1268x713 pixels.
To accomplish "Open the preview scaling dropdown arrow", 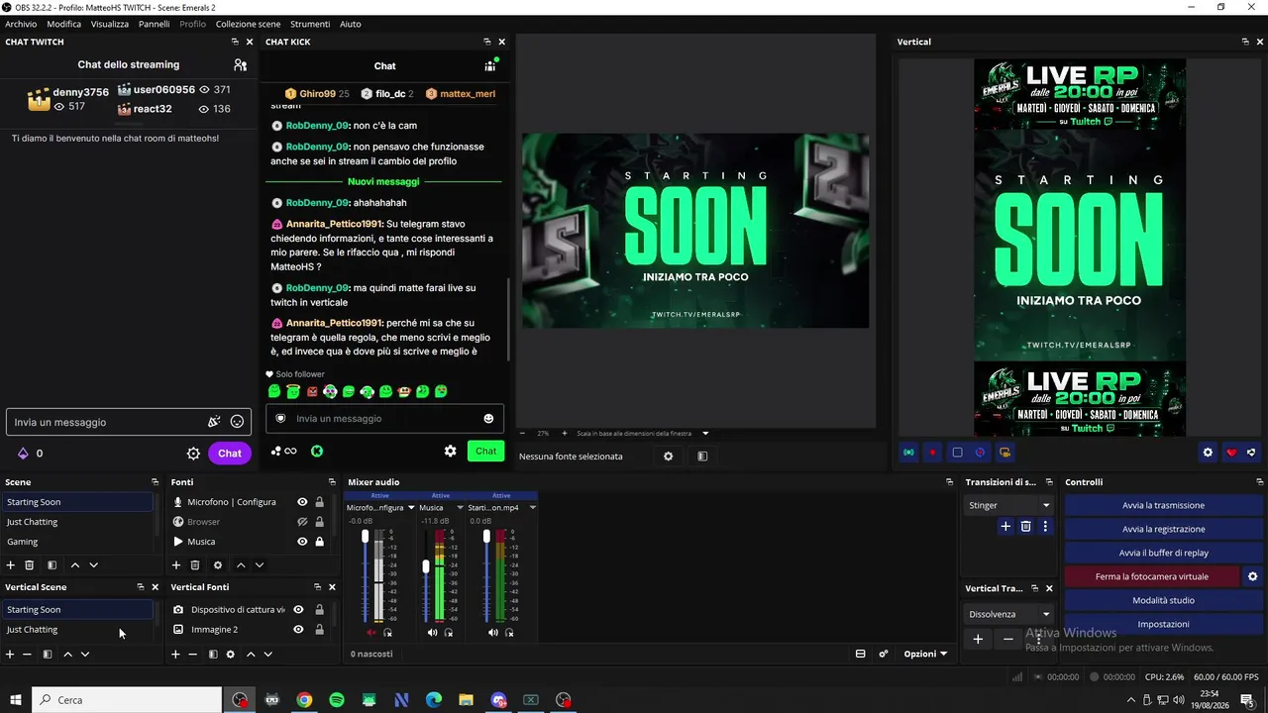I will click(x=705, y=433).
